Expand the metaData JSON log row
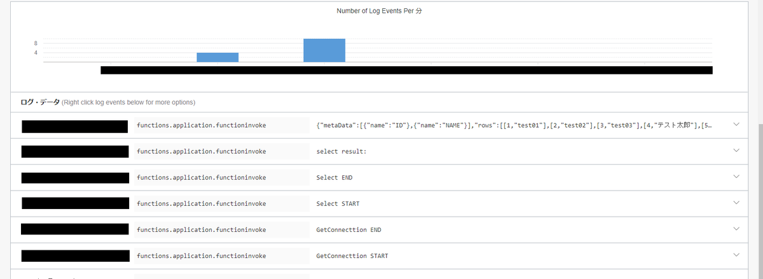Screen dimensions: 763x279 coord(736,125)
